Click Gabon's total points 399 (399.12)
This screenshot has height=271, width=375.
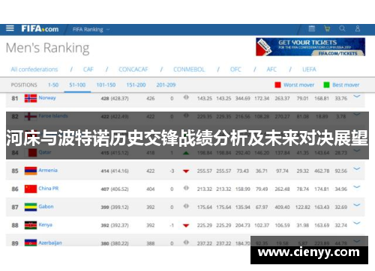[x=115, y=207]
